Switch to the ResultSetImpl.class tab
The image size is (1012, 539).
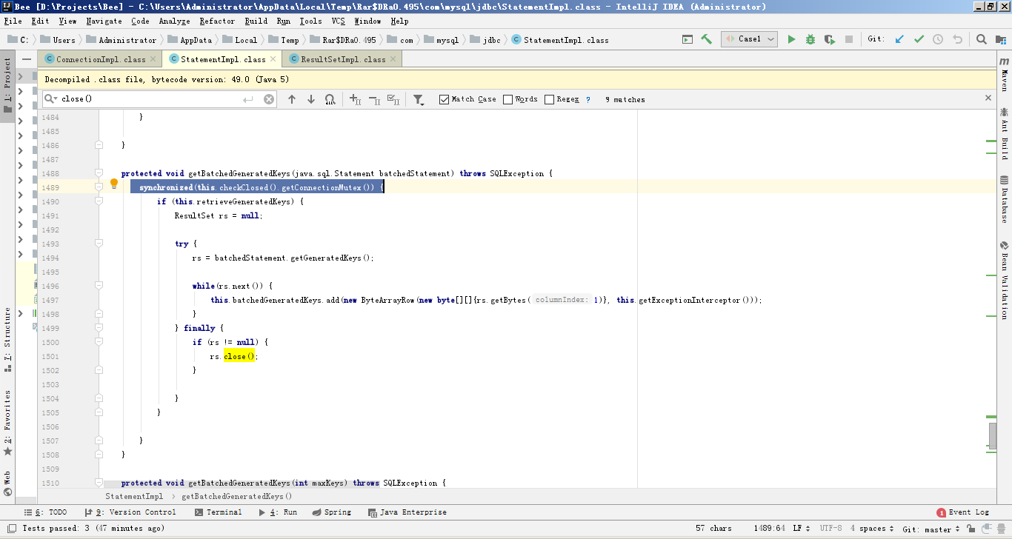(x=342, y=59)
